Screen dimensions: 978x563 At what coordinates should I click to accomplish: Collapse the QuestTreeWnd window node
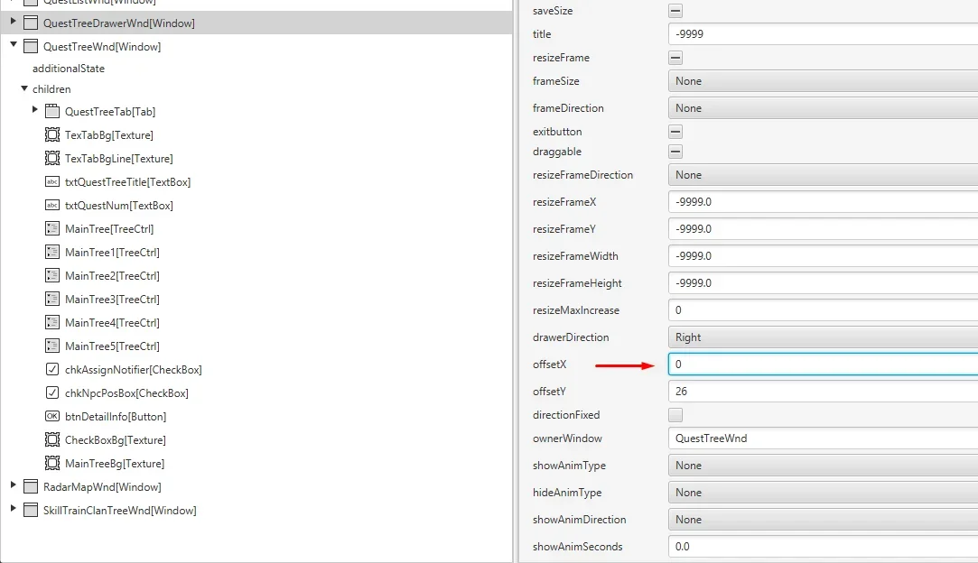(x=14, y=46)
